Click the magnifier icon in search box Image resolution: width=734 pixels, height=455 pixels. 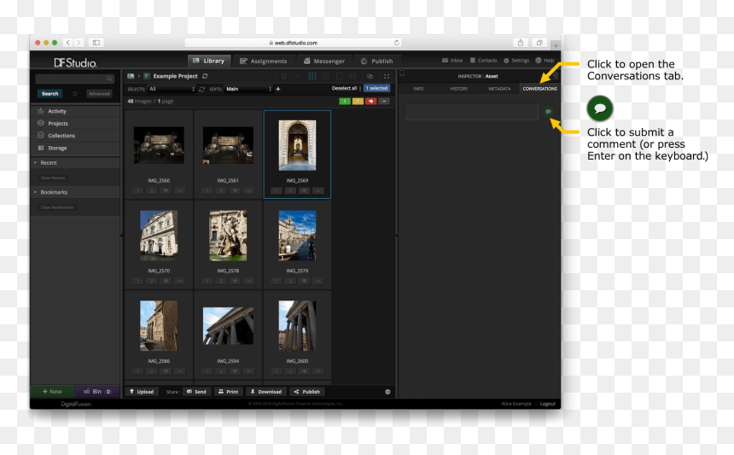tap(109, 79)
